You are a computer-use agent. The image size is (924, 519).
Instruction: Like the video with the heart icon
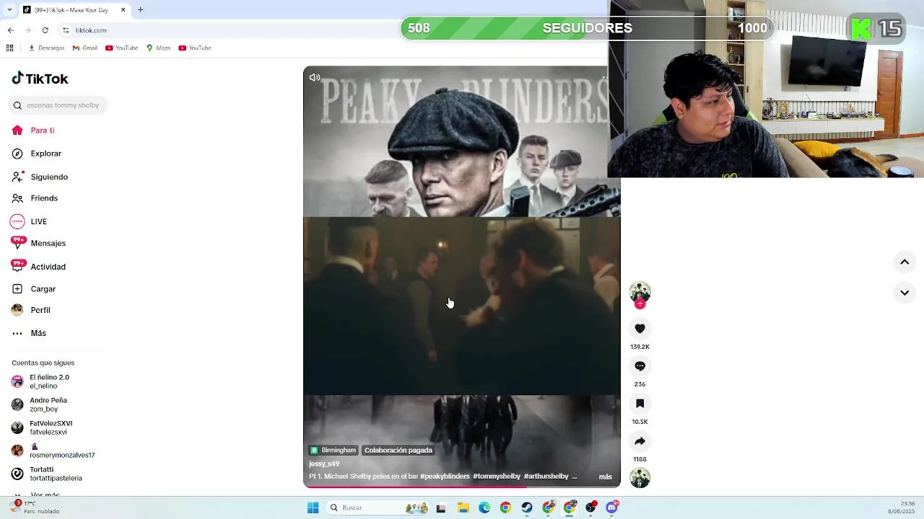pyautogui.click(x=640, y=329)
